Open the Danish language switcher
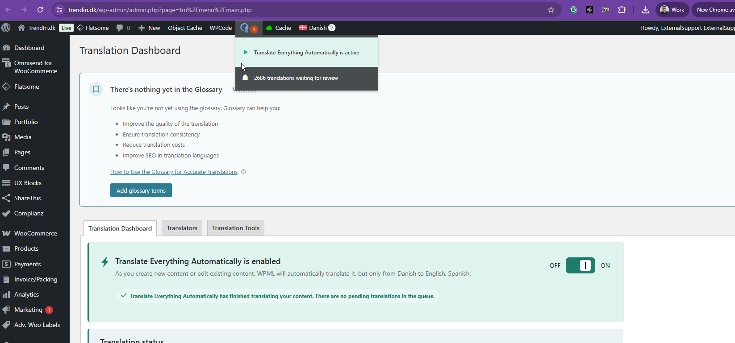 (x=313, y=28)
